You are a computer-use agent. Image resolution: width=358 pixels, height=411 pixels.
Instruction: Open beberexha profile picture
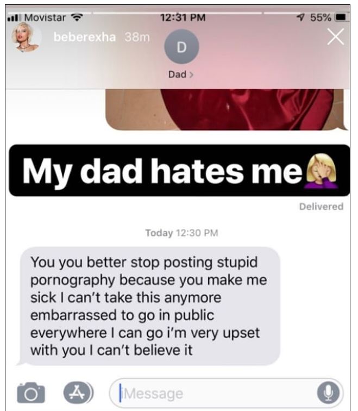pos(26,37)
